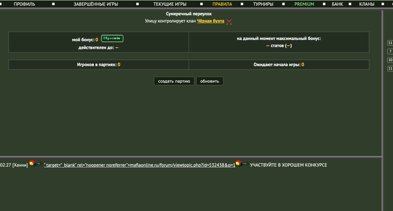Click the megaphone smiley before УЧАСТВУЙТЕ В ХОРОШЕМ КОНКУРСЕ
The width and height of the screenshot is (393, 211).
pyautogui.click(x=242, y=164)
